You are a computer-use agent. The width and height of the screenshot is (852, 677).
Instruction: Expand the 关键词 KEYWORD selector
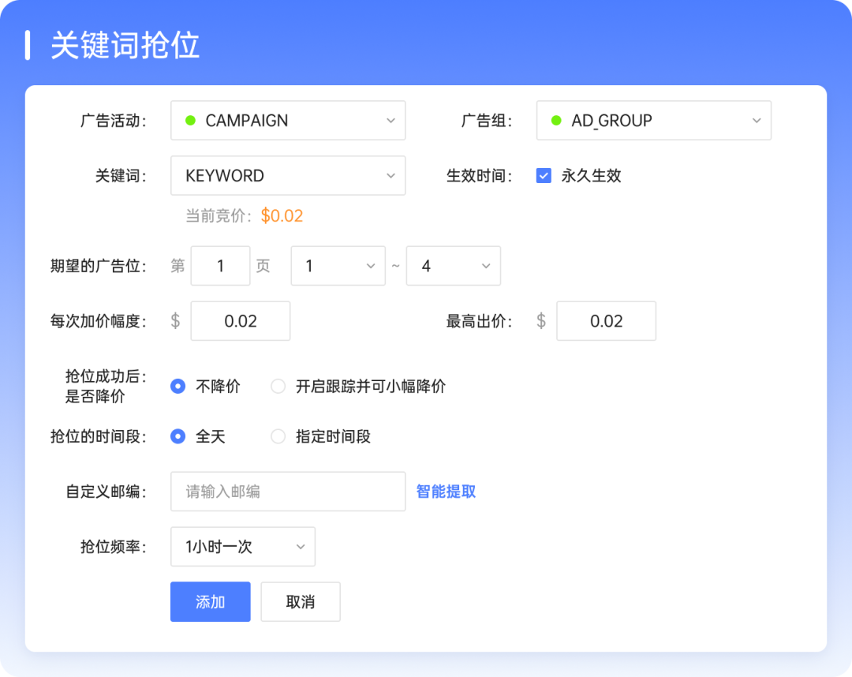click(288, 175)
